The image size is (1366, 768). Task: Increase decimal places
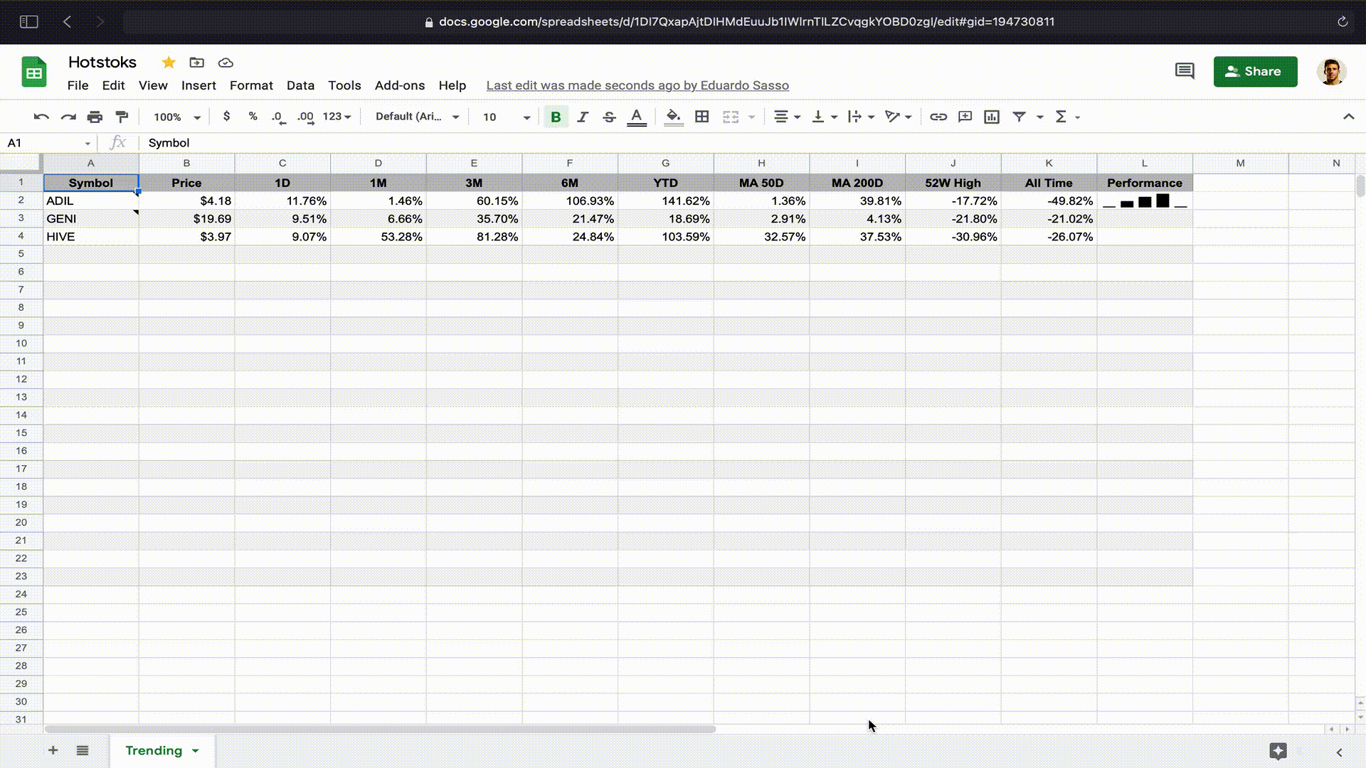pos(305,117)
